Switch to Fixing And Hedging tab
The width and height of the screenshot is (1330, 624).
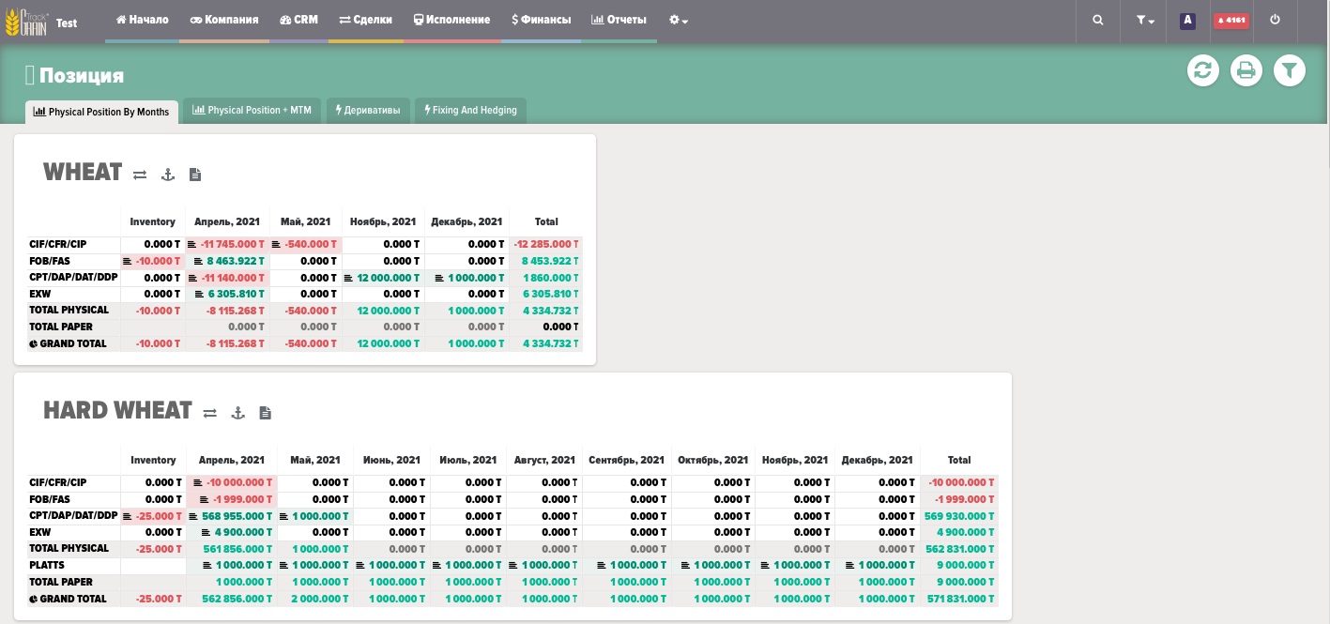point(471,111)
